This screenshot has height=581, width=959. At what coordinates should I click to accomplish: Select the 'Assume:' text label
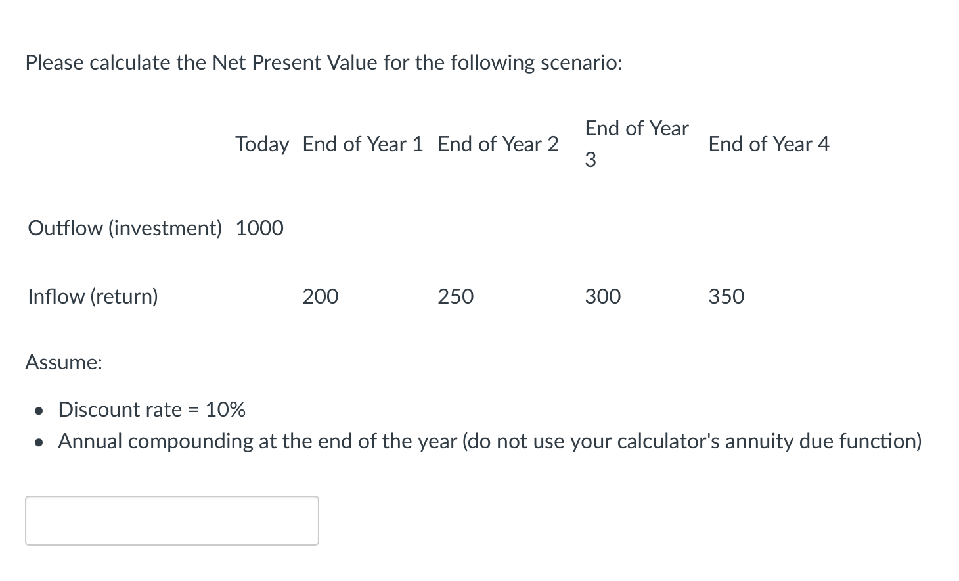(x=63, y=362)
